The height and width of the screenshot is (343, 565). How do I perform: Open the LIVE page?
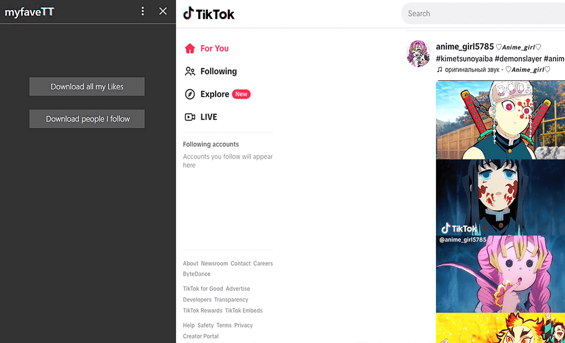209,117
